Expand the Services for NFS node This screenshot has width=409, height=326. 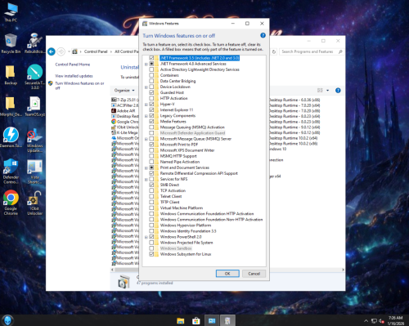pos(146,180)
